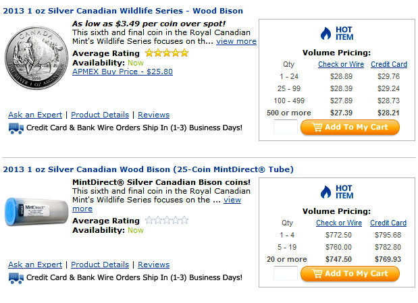
Task: Add the 25-Coin MintDirect Tube to my cart
Action: tap(350, 274)
